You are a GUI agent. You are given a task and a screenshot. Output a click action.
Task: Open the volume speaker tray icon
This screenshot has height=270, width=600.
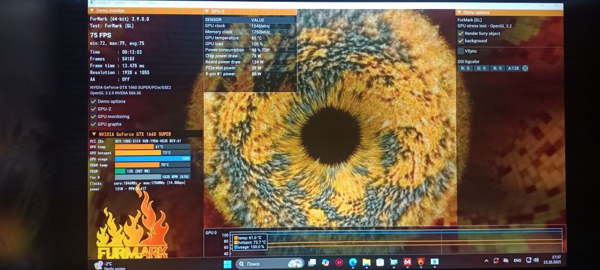pos(535,260)
